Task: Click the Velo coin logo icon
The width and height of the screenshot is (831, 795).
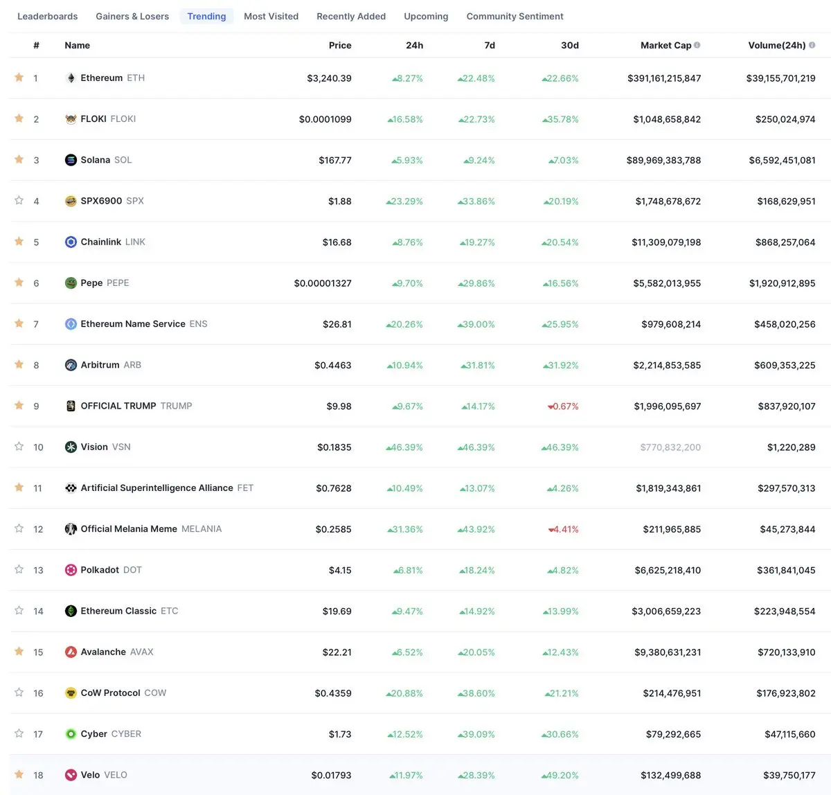Action: tap(71, 775)
